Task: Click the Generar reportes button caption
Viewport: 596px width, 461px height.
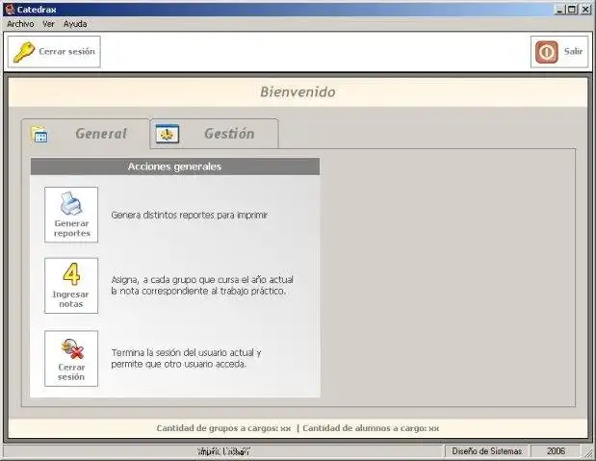Action: [x=71, y=228]
